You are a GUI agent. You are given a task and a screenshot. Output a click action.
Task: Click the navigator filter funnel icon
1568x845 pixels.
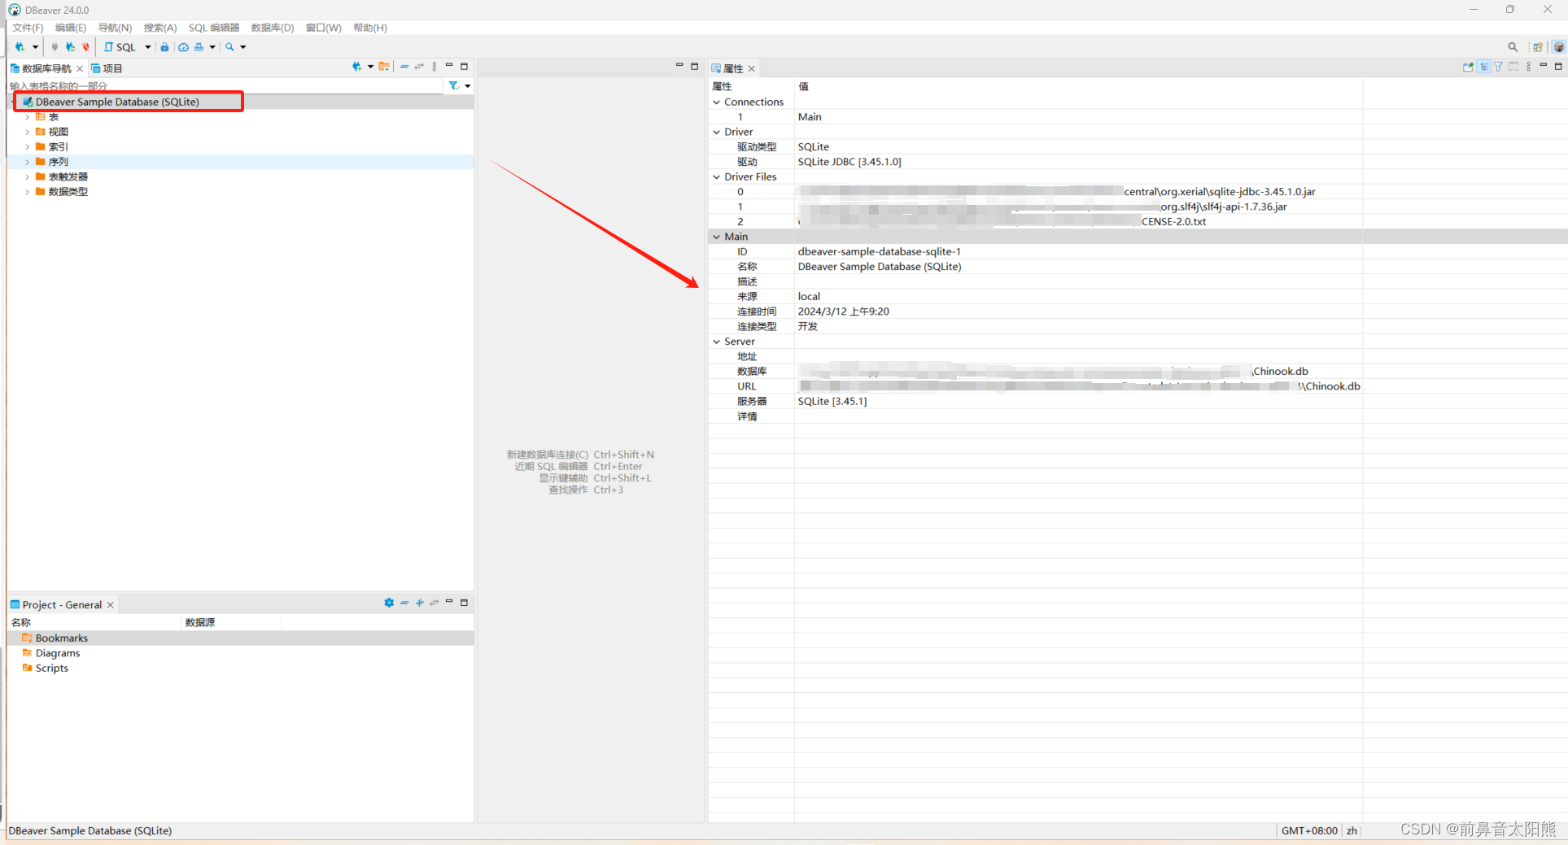454,85
